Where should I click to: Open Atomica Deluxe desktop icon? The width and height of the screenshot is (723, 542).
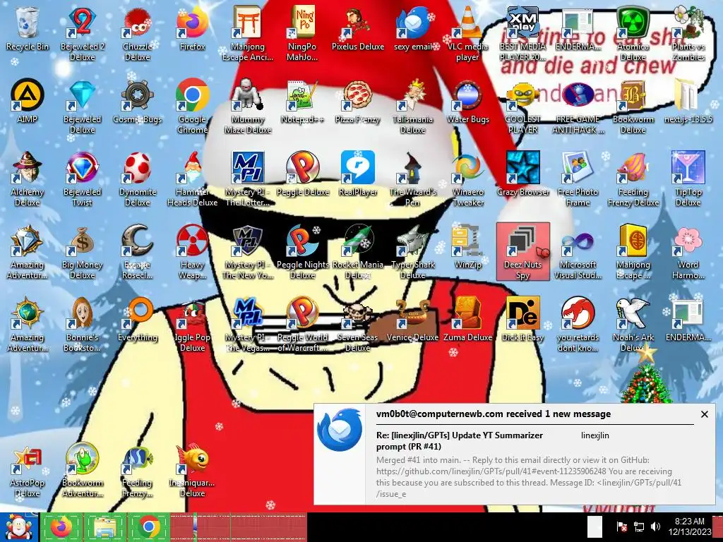(x=633, y=33)
